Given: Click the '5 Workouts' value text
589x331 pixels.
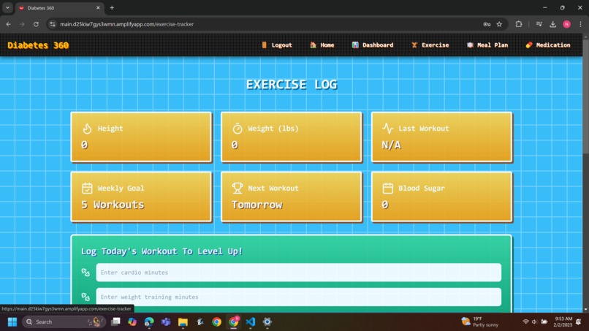Looking at the screenshot, I should 113,205.
